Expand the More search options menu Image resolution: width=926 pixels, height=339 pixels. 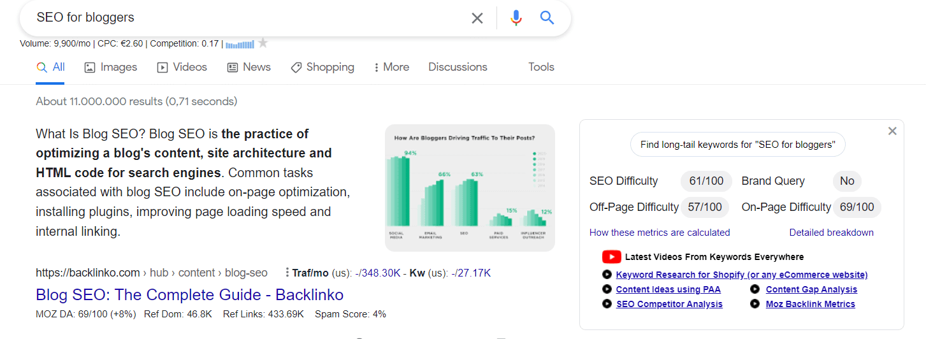point(392,67)
